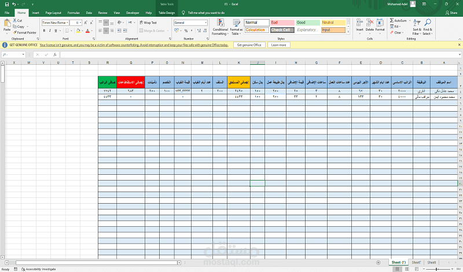Image resolution: width=463 pixels, height=272 pixels.
Task: Apply the fill color bucket icon
Action: tap(78, 31)
